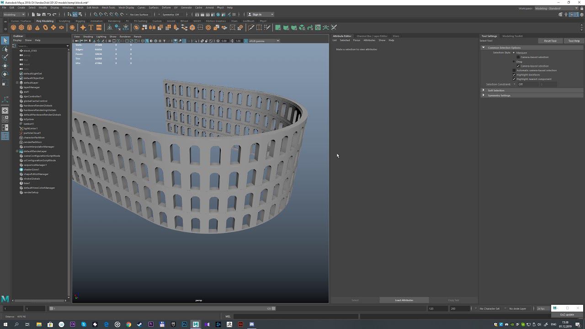Viewport: 585px width, 329px height.
Task: Activate the Paint Selection tool
Action: pyautogui.click(x=5, y=58)
